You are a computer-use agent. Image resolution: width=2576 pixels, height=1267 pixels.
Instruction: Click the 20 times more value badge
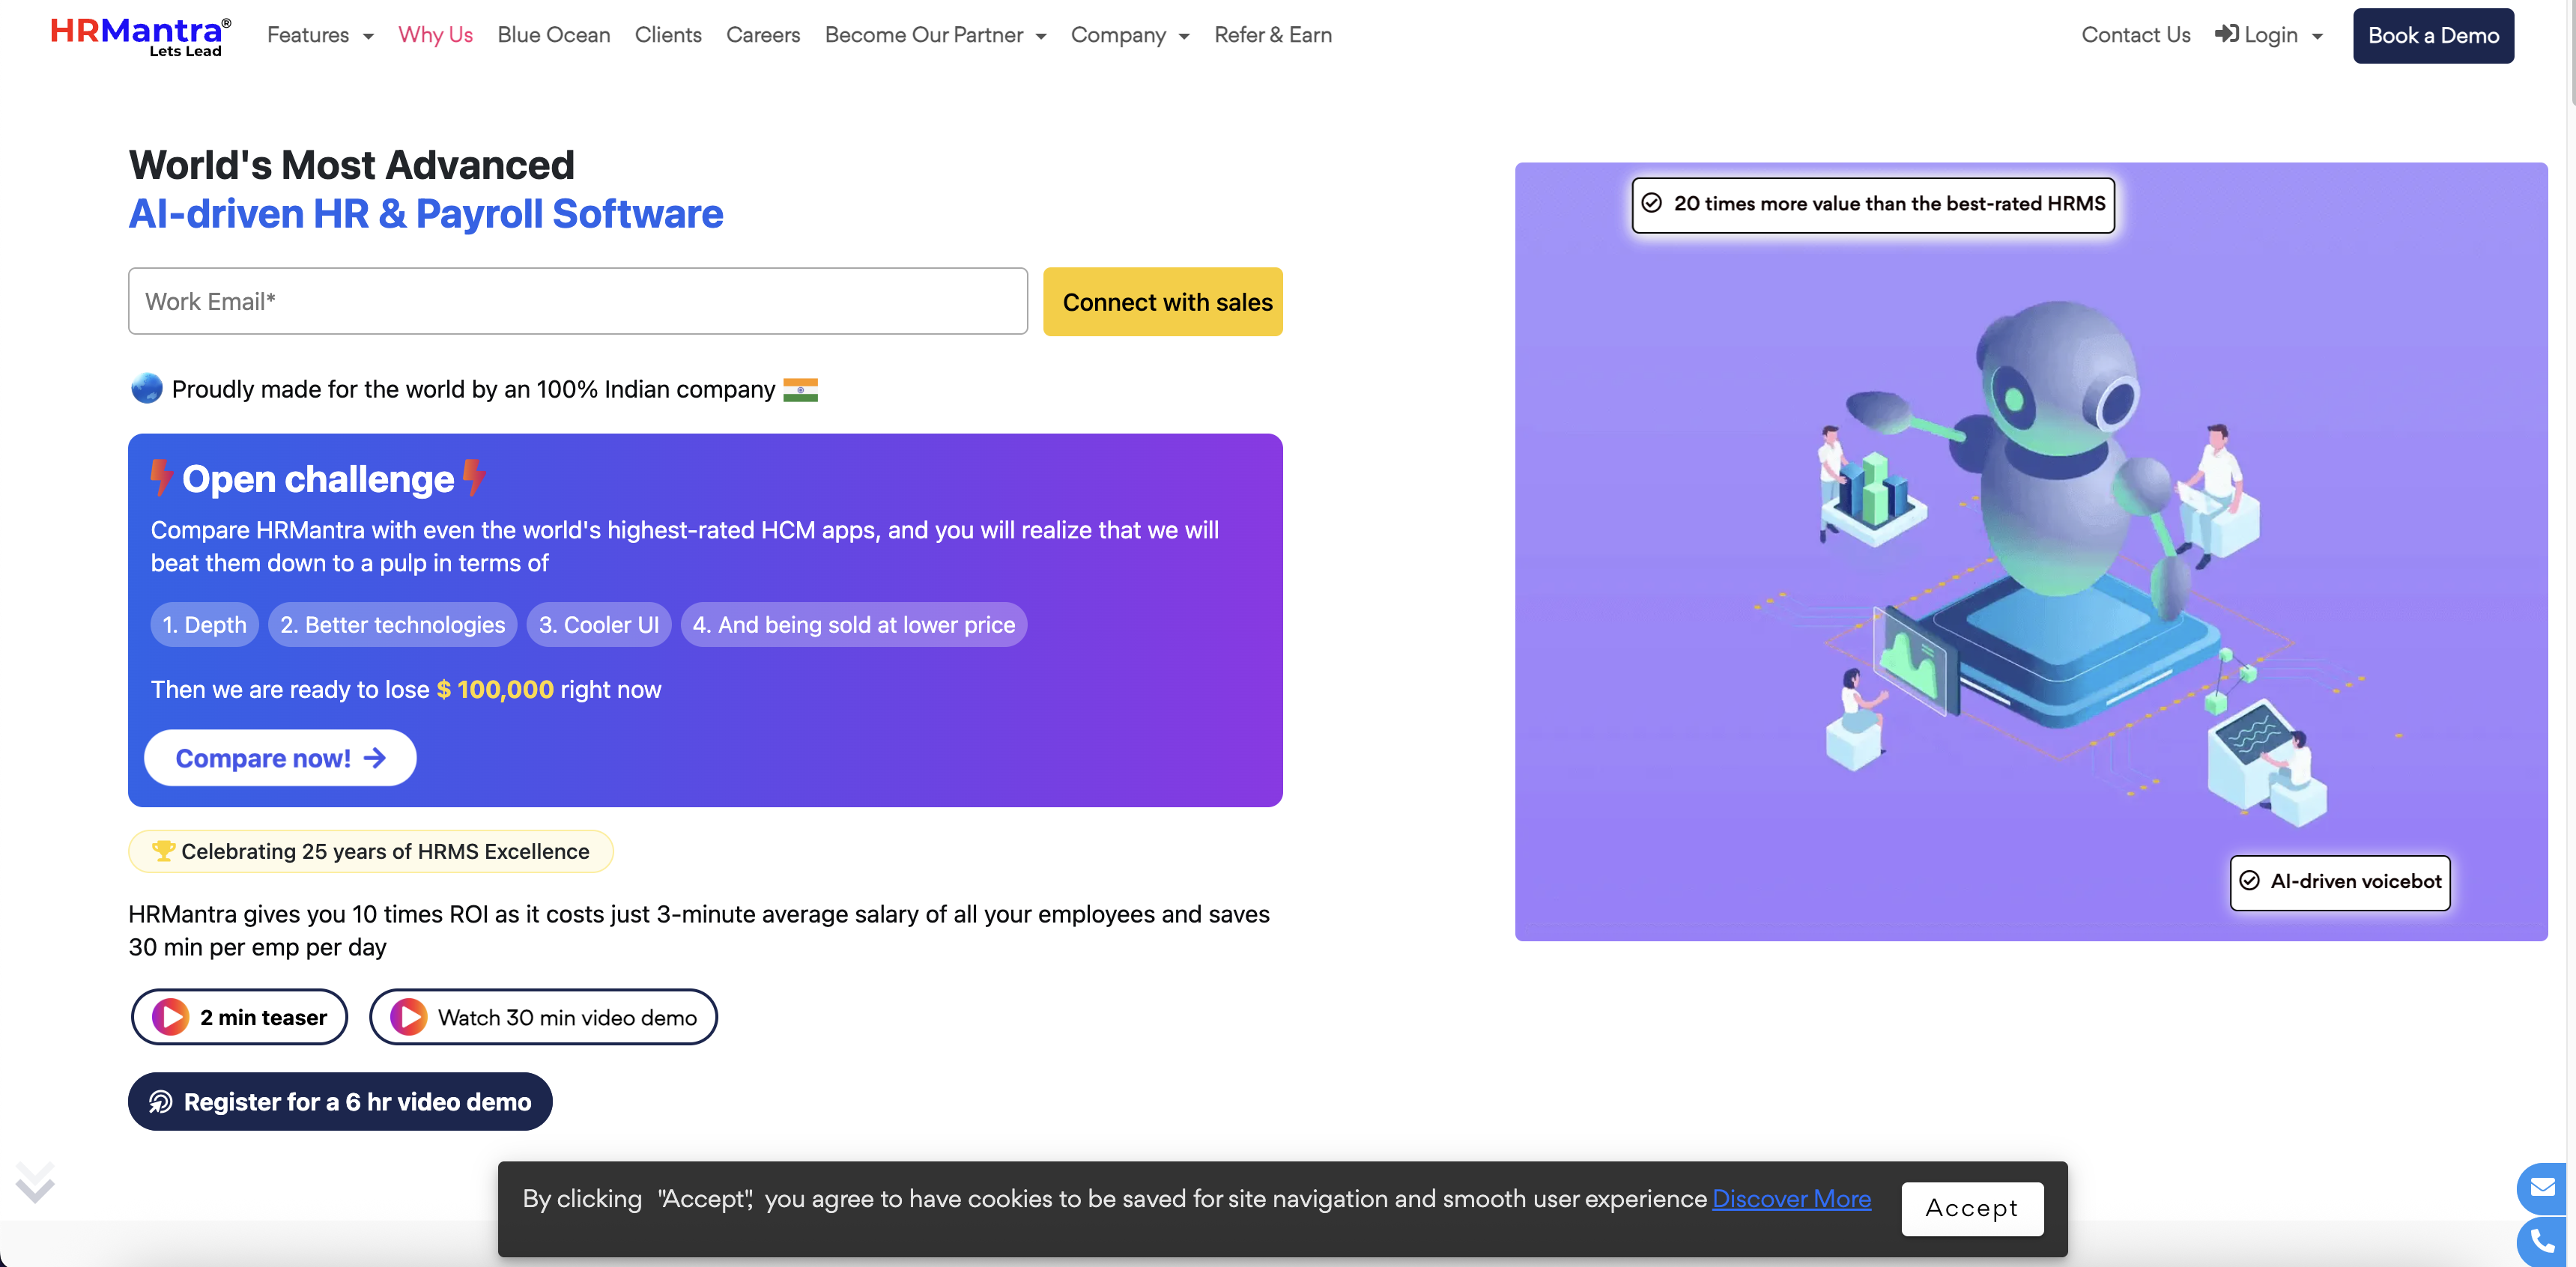click(x=1873, y=205)
